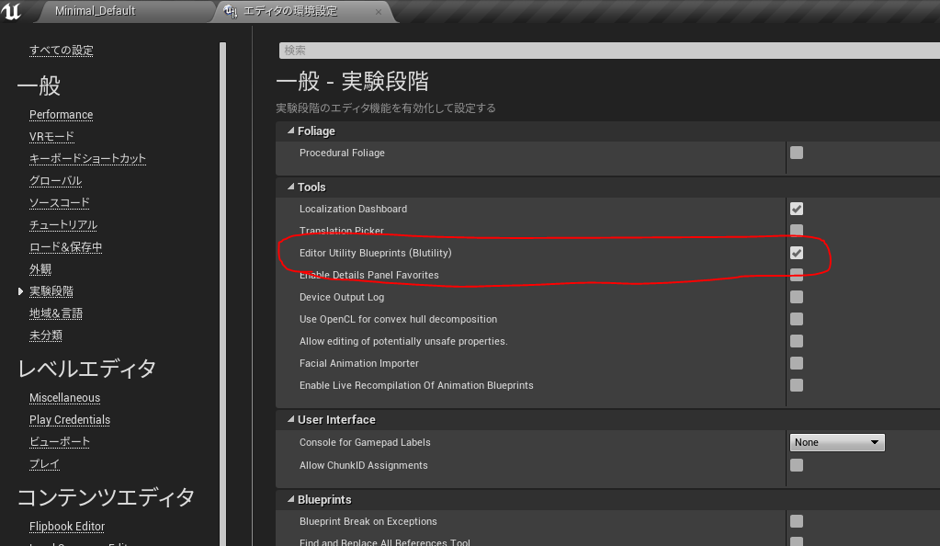Open プレイ settings
The height and width of the screenshot is (546, 940).
click(44, 464)
